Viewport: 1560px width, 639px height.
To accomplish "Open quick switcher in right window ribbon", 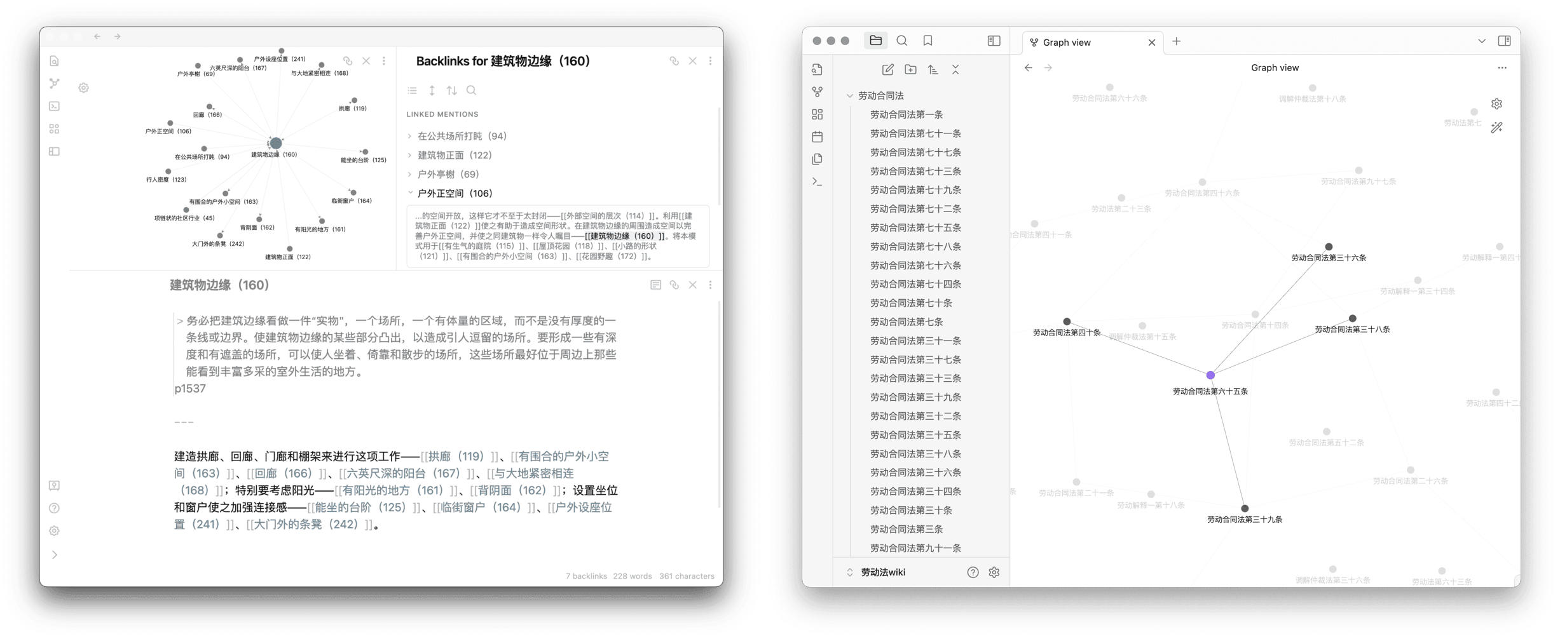I will tap(818, 69).
